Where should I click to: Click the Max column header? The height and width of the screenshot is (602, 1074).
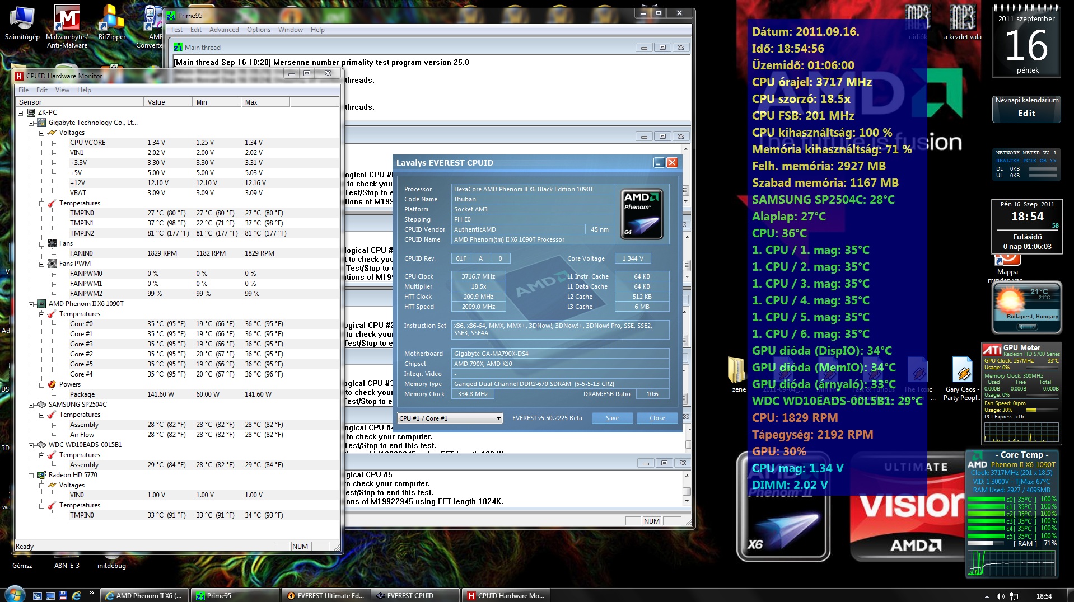click(265, 102)
